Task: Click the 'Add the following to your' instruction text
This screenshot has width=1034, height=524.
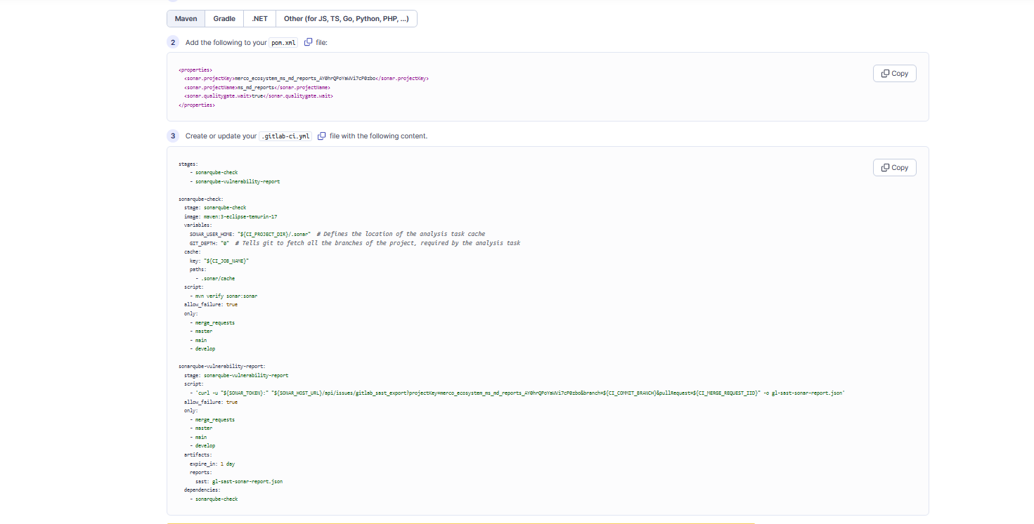Action: (x=226, y=42)
